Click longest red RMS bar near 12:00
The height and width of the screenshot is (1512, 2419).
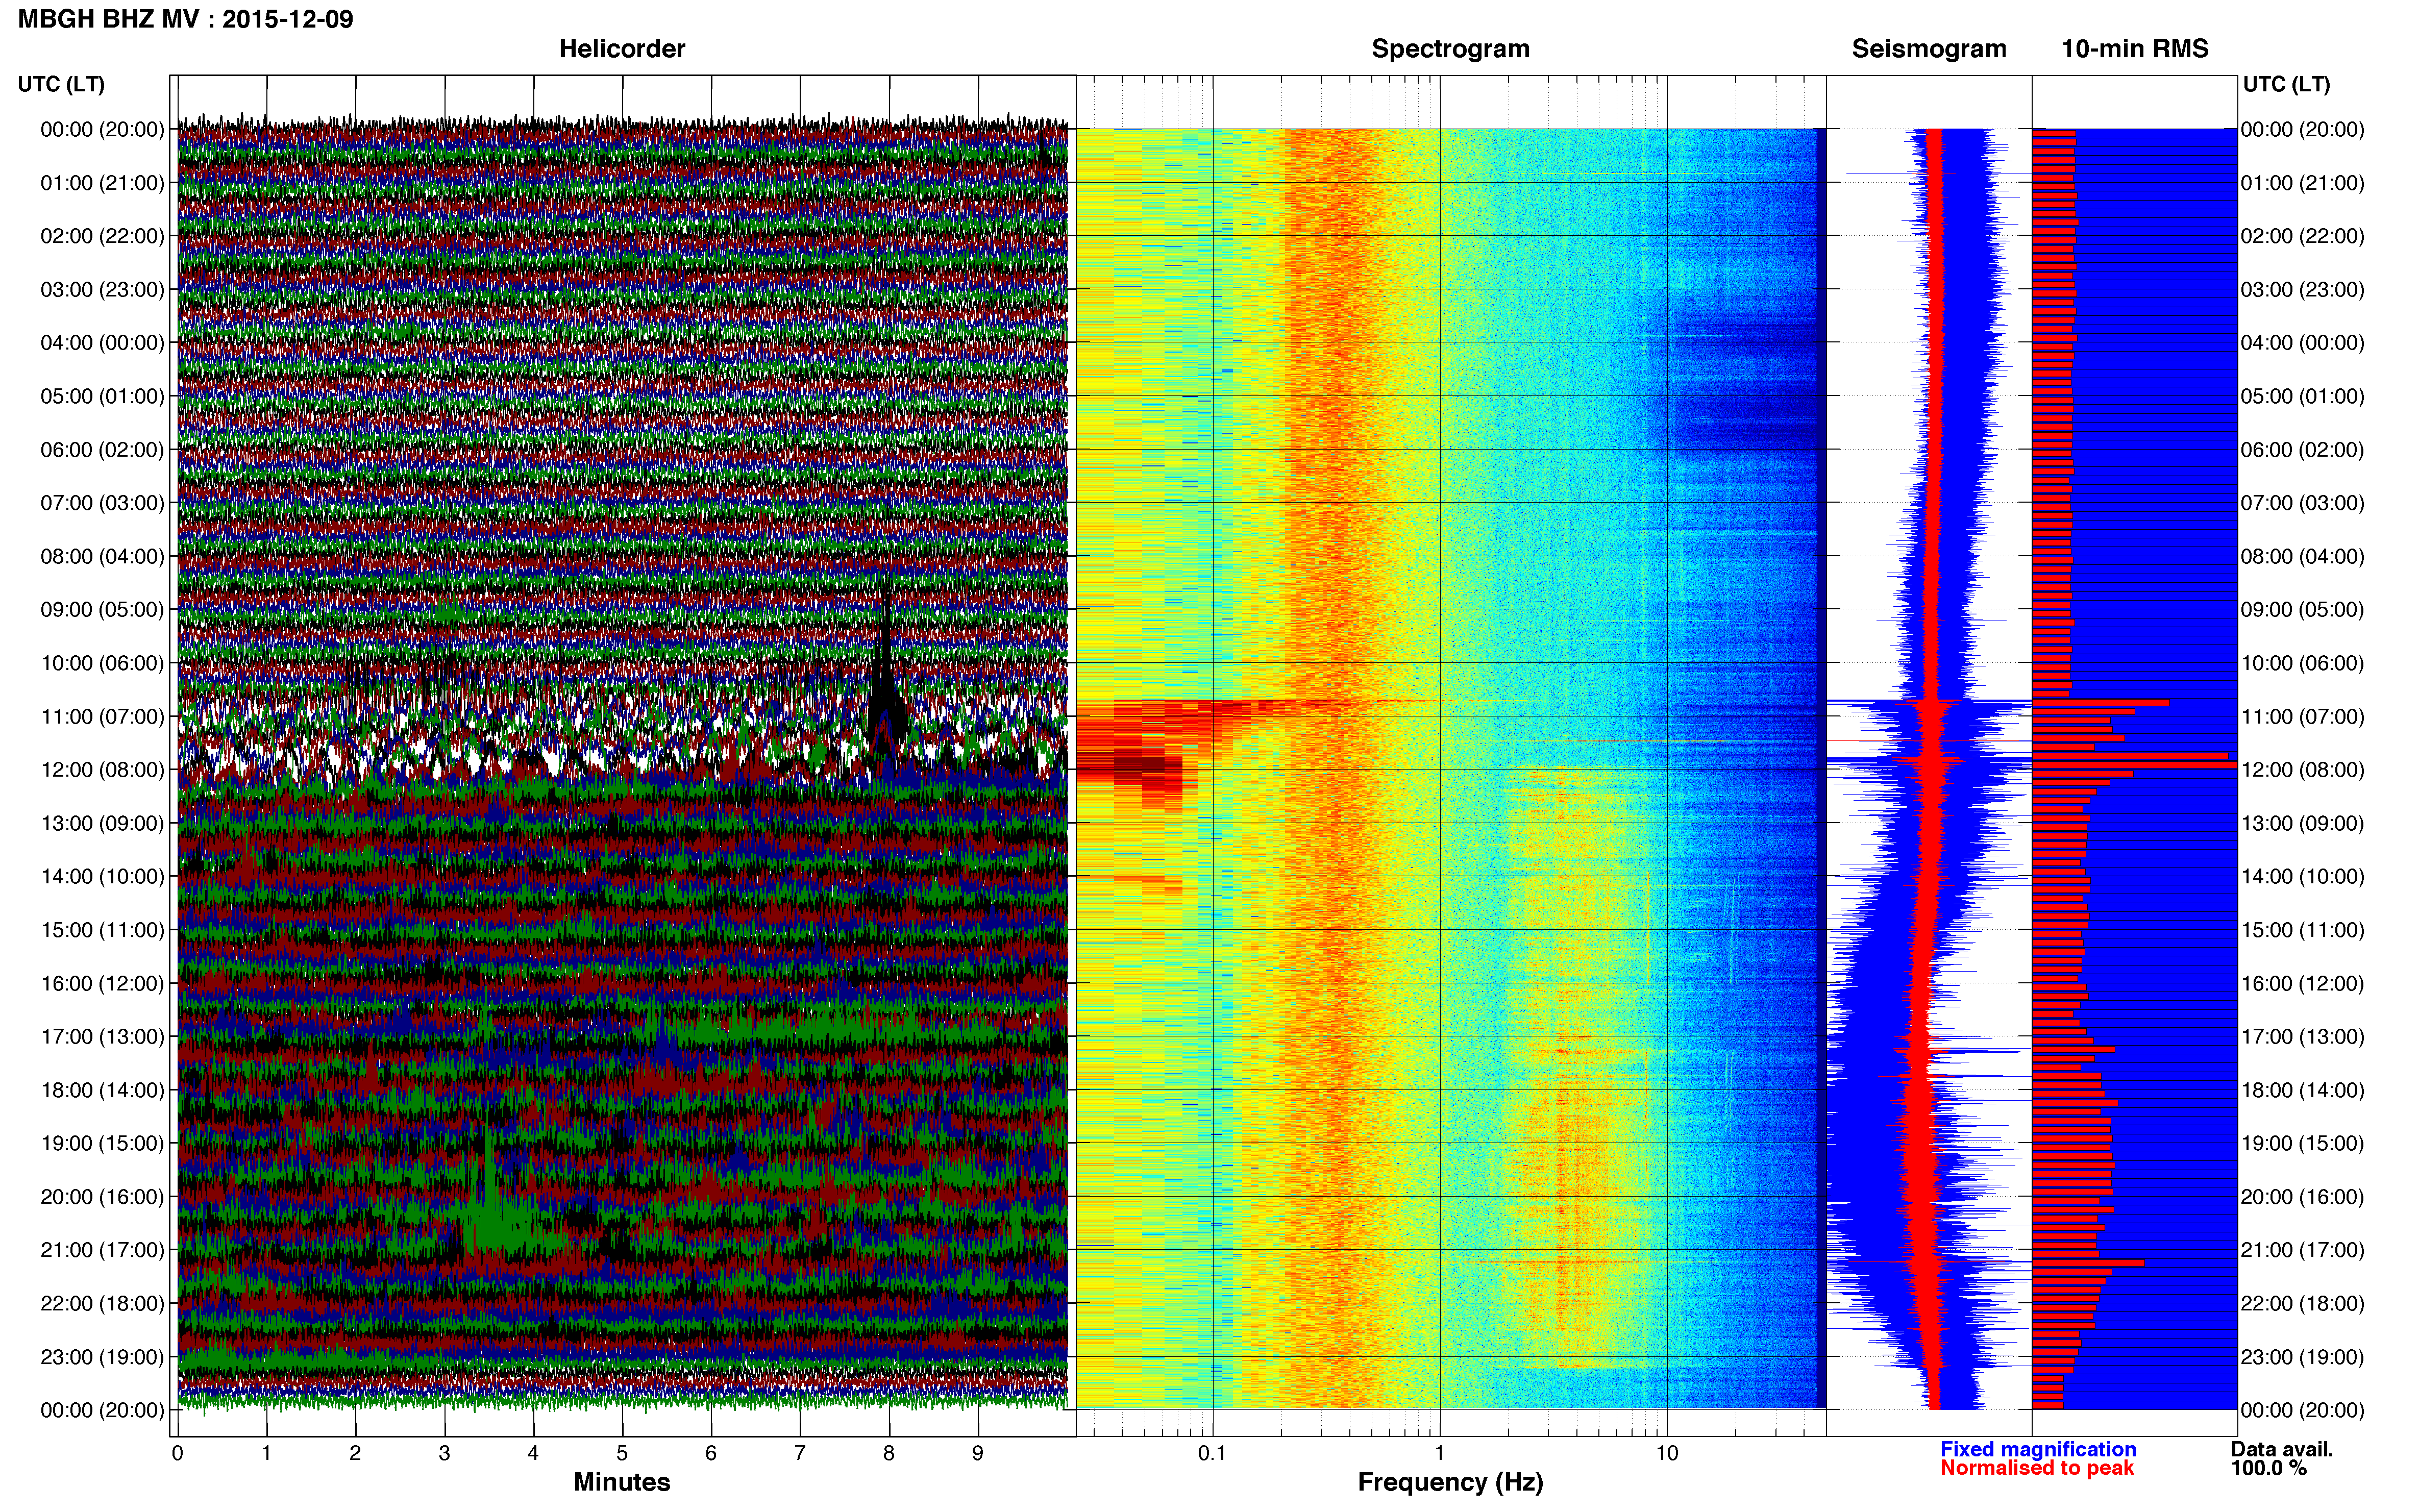2134,766
